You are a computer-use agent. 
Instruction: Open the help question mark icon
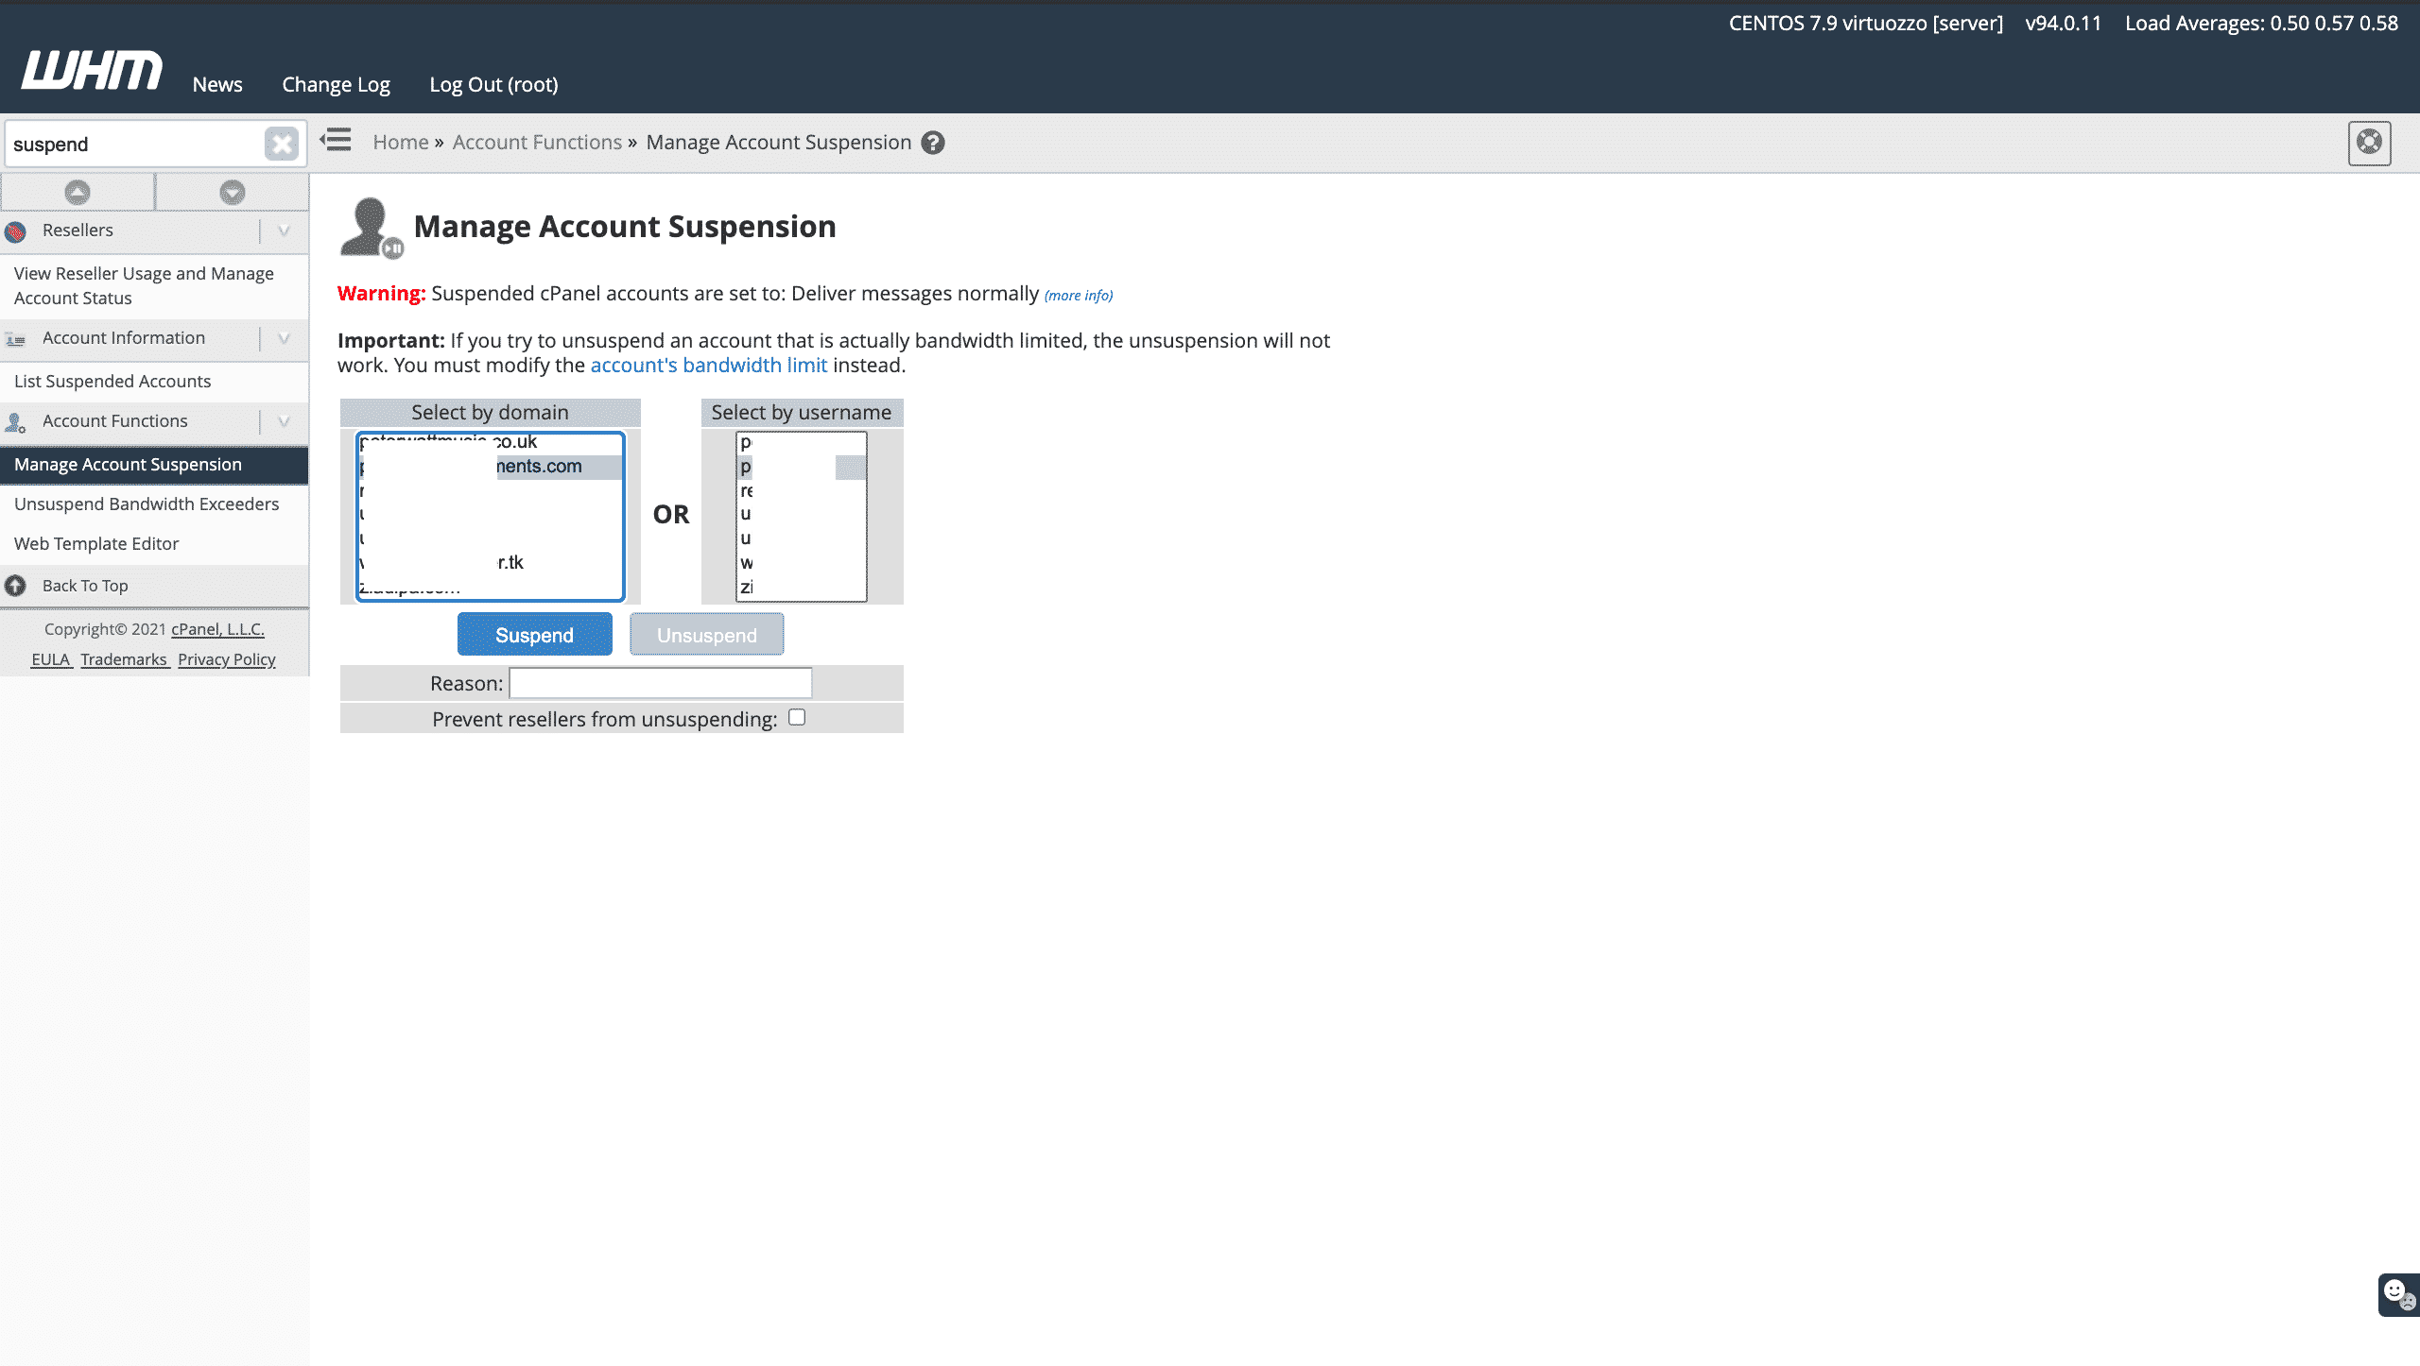933,143
